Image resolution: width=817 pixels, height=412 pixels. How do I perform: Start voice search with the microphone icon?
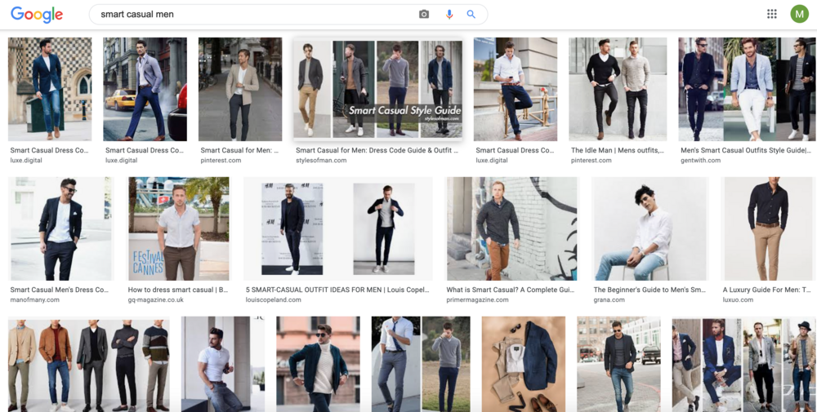(449, 15)
